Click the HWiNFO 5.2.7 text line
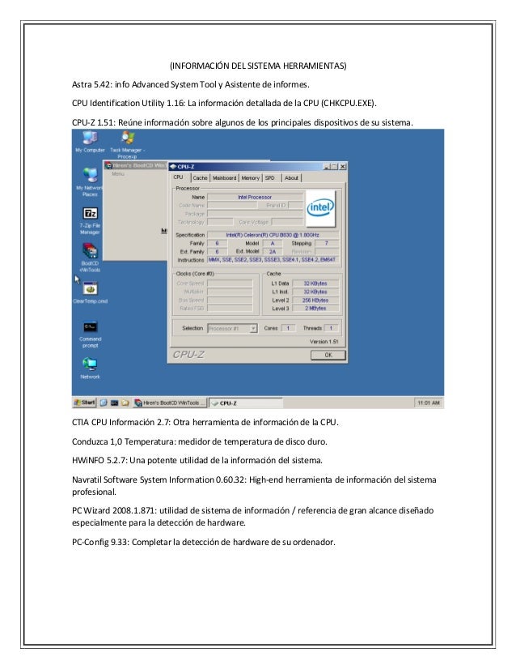 coord(197,460)
